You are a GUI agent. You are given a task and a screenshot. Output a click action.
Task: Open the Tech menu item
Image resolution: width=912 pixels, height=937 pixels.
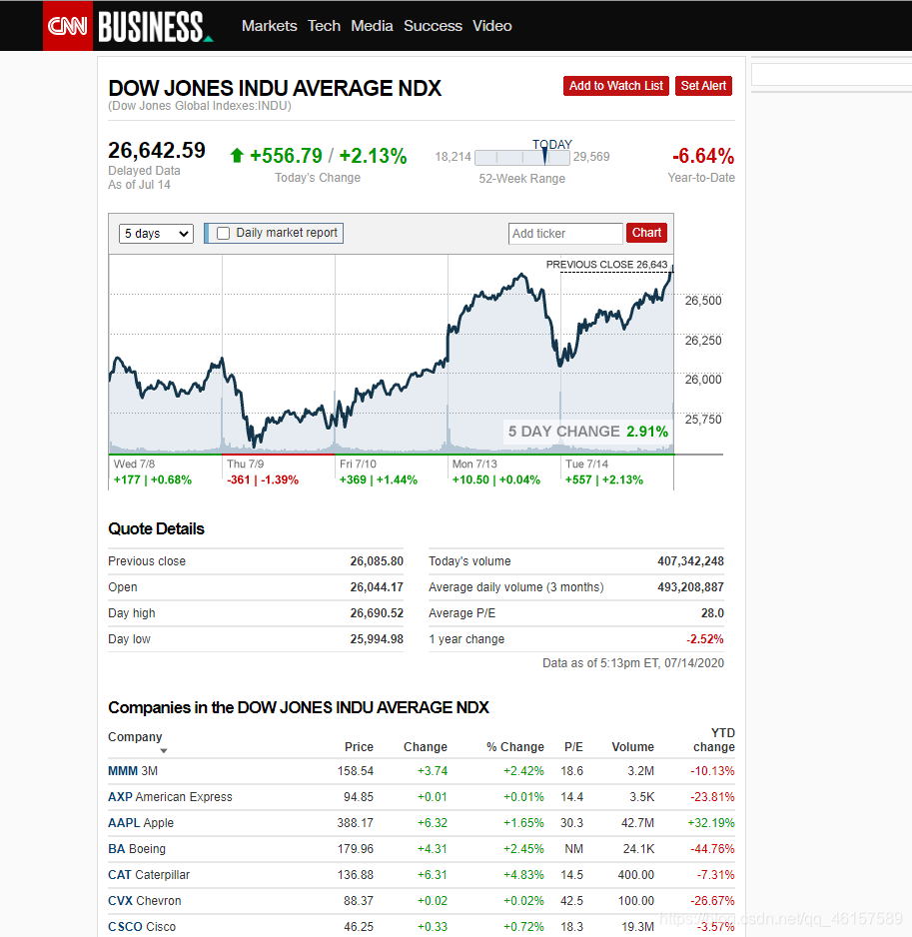pyautogui.click(x=324, y=26)
